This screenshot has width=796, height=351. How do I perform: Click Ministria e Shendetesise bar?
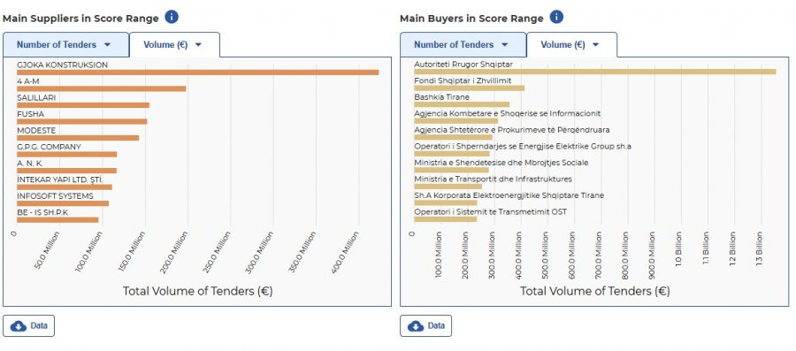click(x=452, y=170)
